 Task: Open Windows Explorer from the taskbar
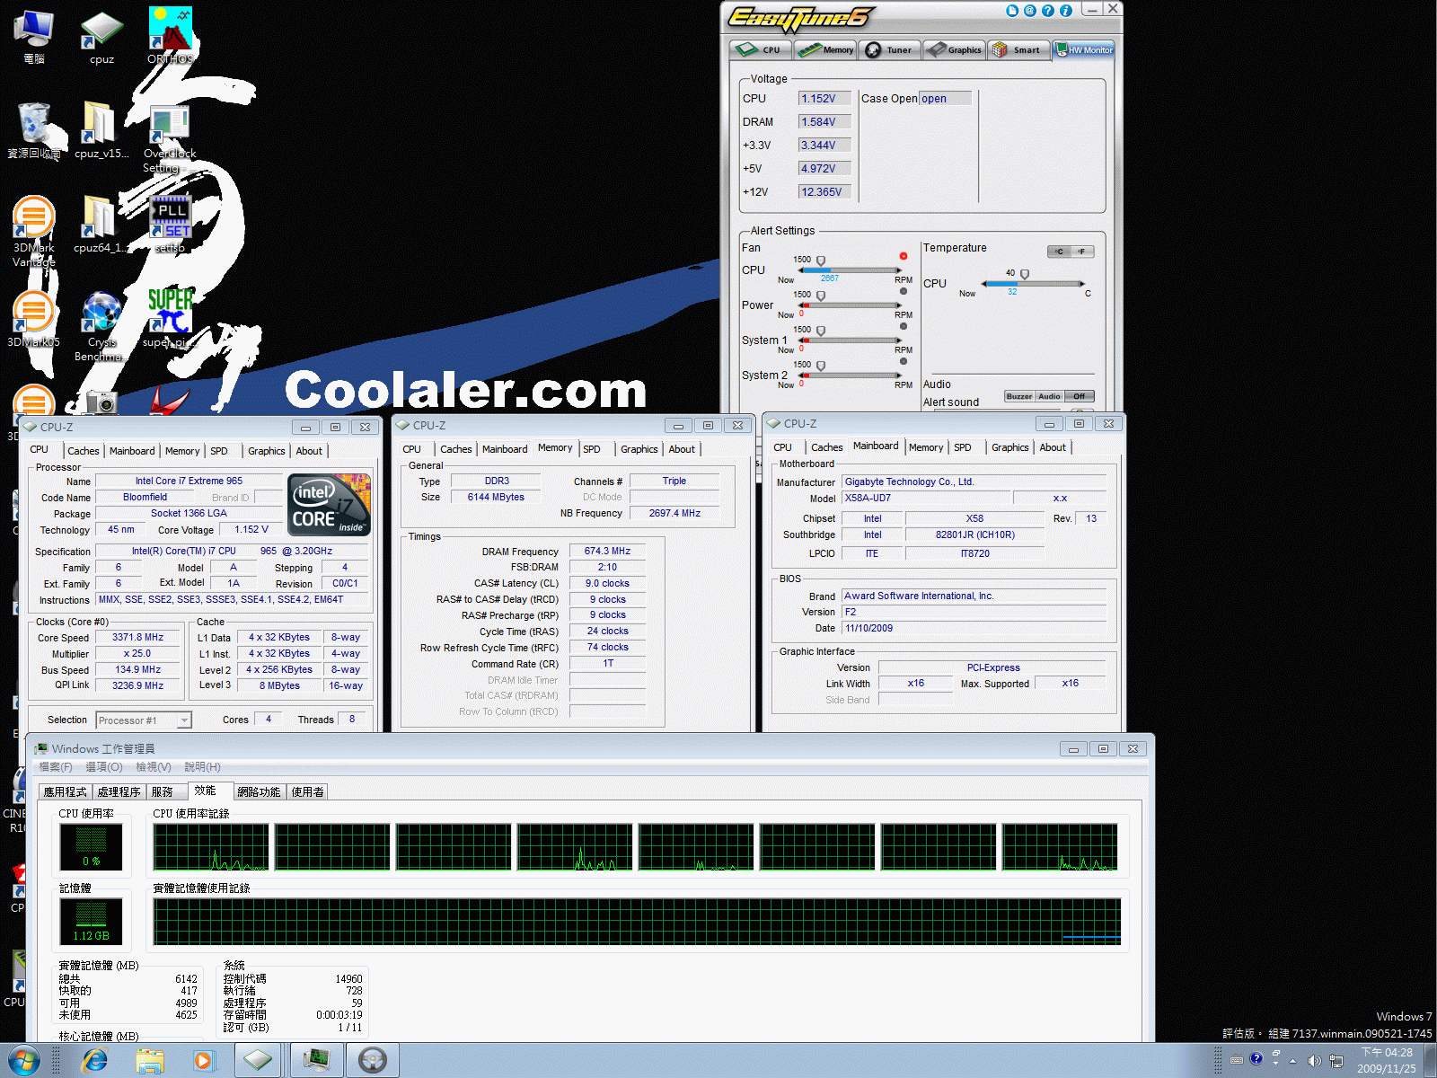[x=150, y=1061]
